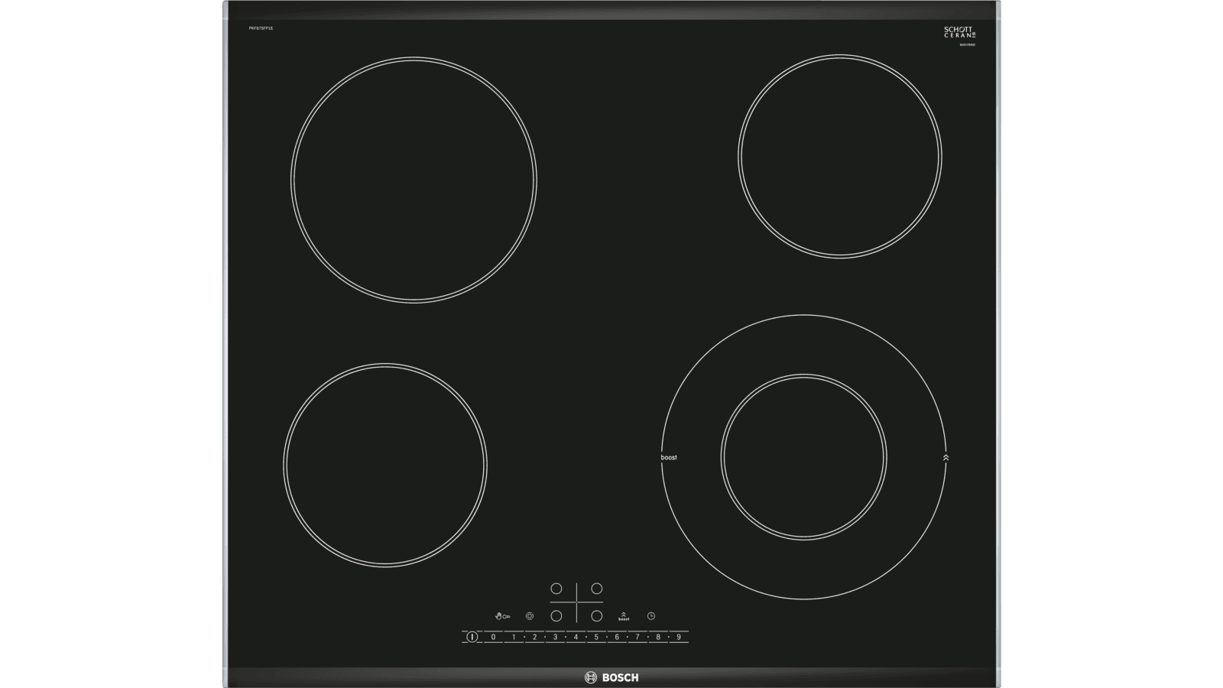Viewport: 1223px width, 688px height.
Task: Set power level to 5
Action: pos(596,637)
